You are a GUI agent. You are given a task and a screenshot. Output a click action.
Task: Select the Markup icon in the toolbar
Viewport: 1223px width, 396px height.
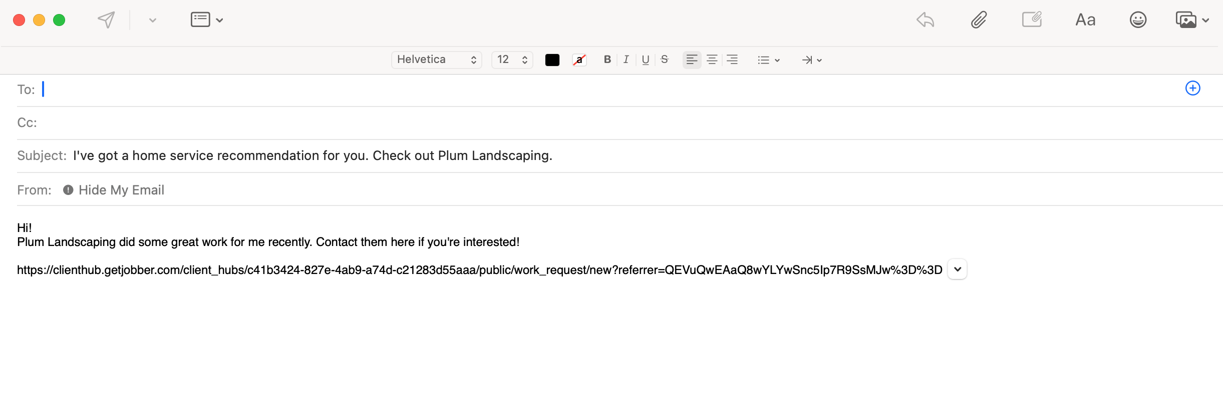(x=1032, y=19)
